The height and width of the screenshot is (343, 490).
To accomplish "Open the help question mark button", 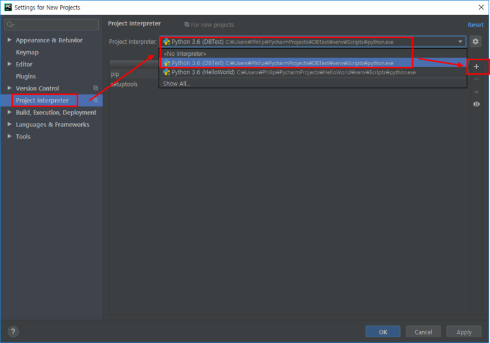I will pyautogui.click(x=13, y=332).
